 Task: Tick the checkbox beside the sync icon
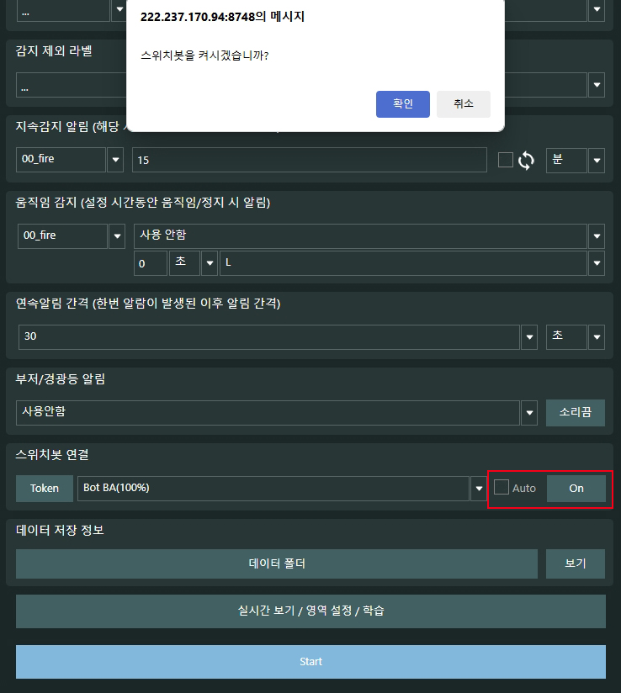[x=506, y=160]
